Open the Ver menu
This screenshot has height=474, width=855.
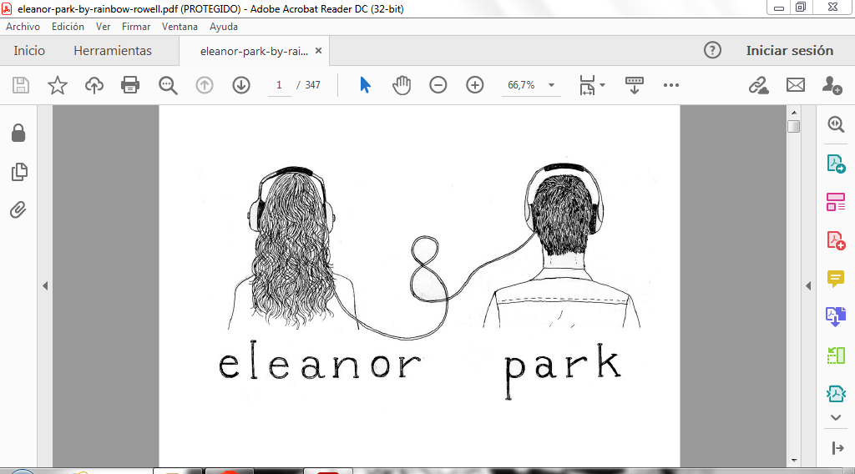tap(103, 26)
